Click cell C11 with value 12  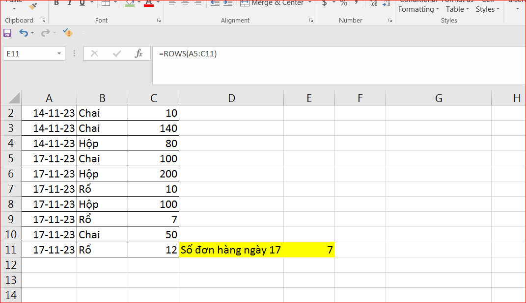(153, 250)
